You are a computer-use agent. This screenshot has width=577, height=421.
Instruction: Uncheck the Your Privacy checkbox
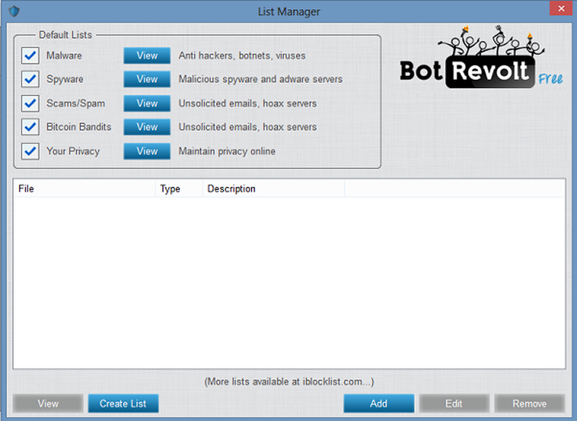click(29, 151)
